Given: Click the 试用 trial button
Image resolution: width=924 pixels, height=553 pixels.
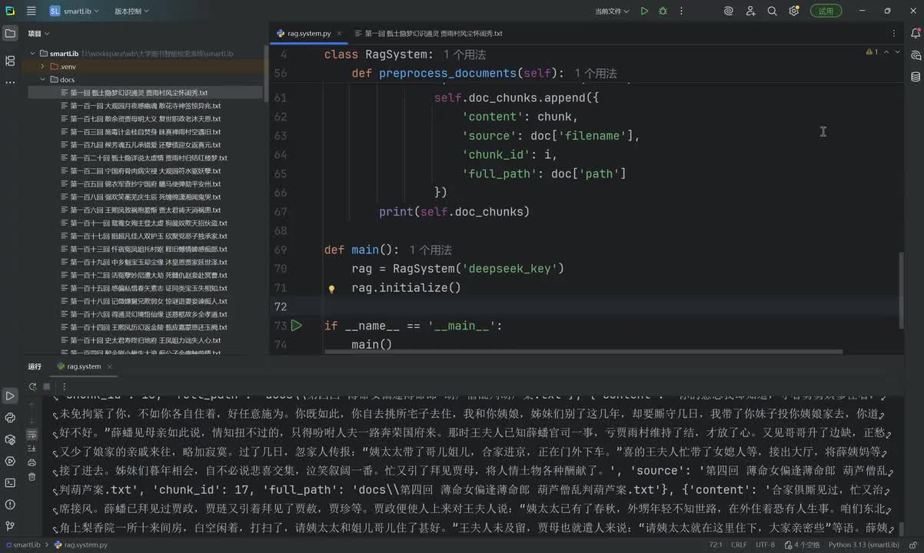Looking at the screenshot, I should (826, 11).
